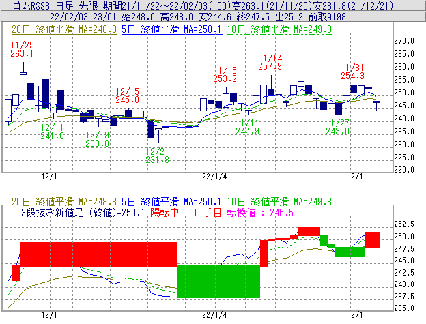Click the 252.5 lower axis value
Image resolution: width=426 pixels, height=324 pixels.
(404, 224)
